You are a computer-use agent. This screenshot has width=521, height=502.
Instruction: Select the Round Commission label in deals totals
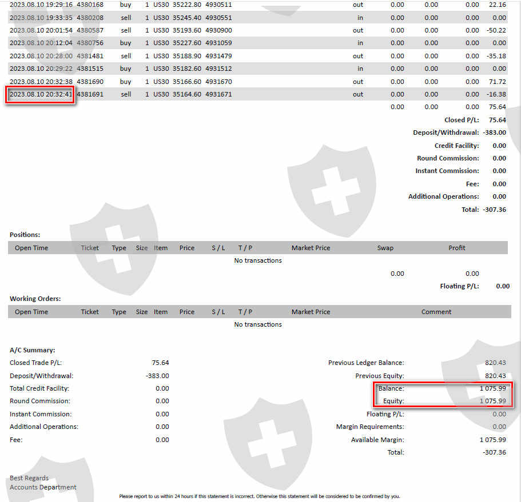(x=448, y=158)
